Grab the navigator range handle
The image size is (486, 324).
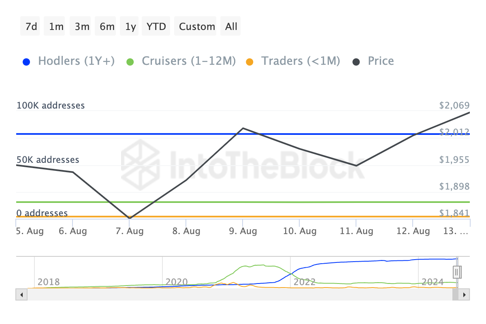[457, 272]
